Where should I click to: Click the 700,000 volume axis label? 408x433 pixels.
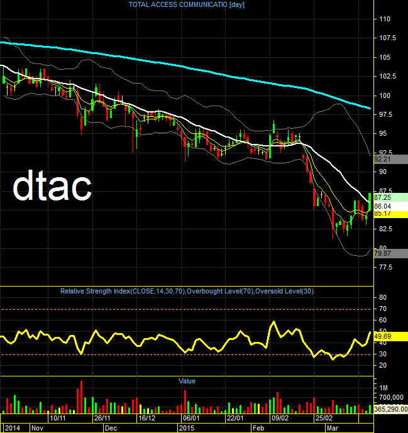pos(392,397)
